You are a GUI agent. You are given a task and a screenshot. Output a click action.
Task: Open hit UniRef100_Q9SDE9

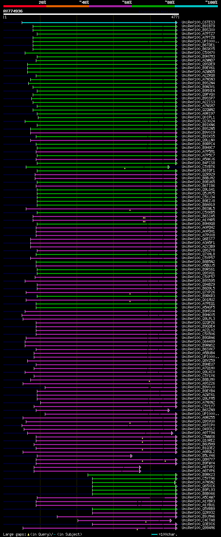(x=198, y=64)
